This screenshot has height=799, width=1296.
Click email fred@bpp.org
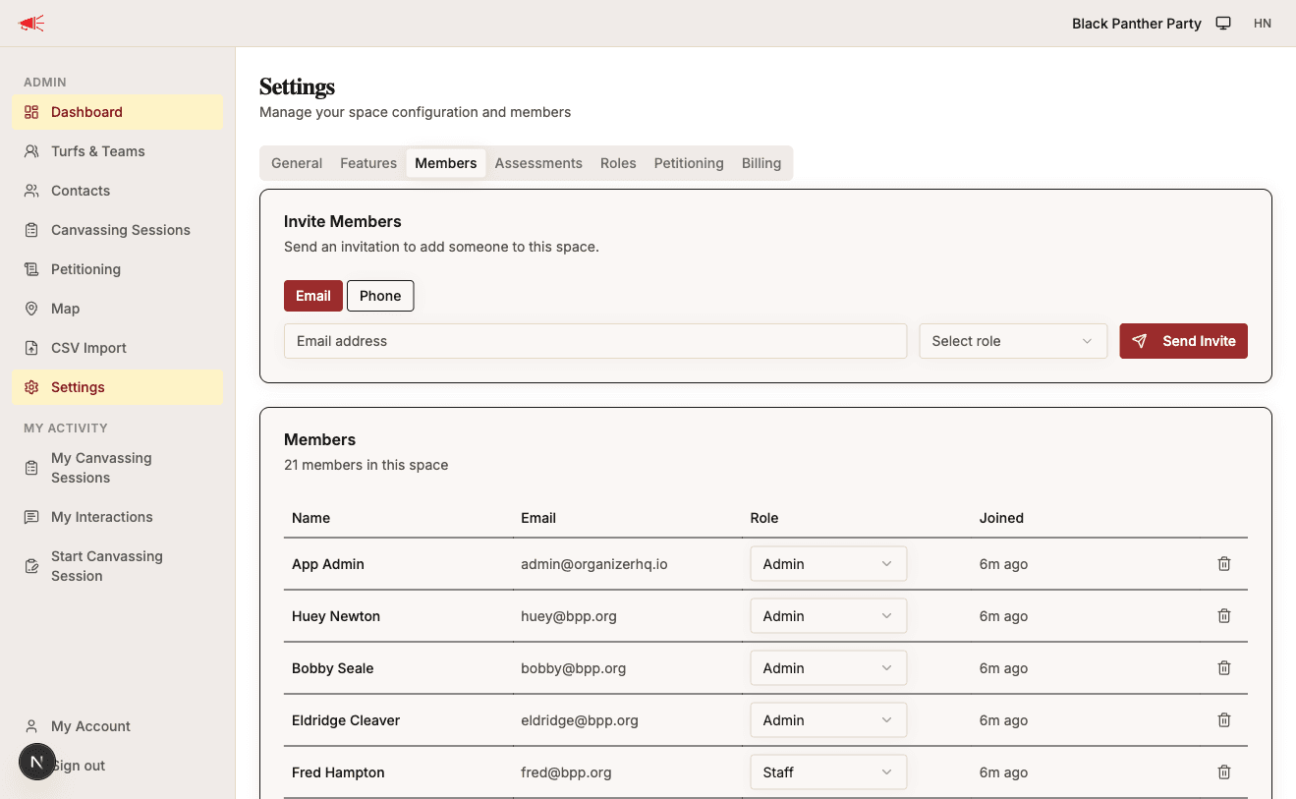pos(566,772)
